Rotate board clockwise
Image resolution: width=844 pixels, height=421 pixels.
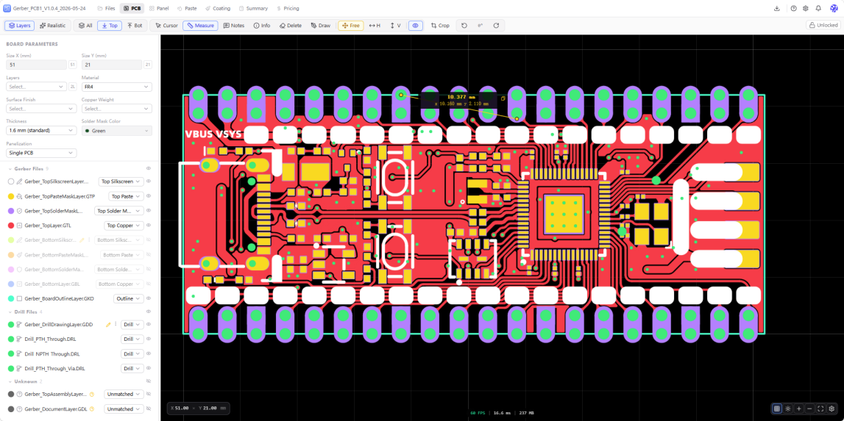(x=496, y=25)
